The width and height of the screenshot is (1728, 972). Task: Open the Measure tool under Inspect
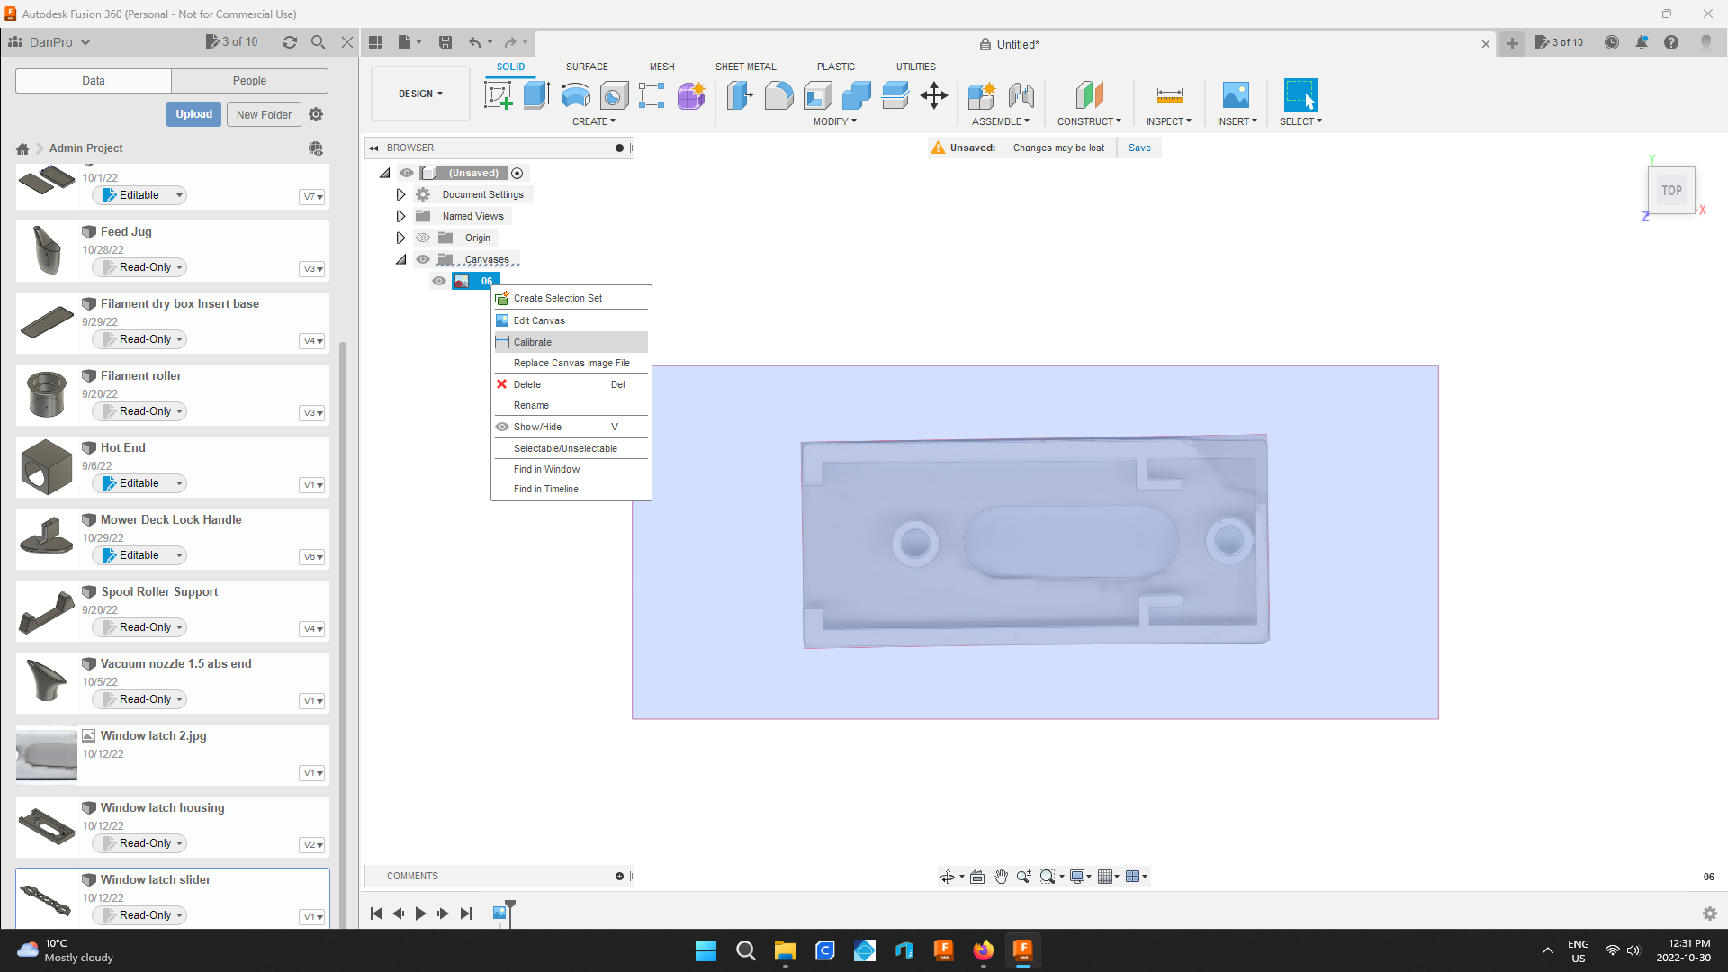coord(1168,95)
